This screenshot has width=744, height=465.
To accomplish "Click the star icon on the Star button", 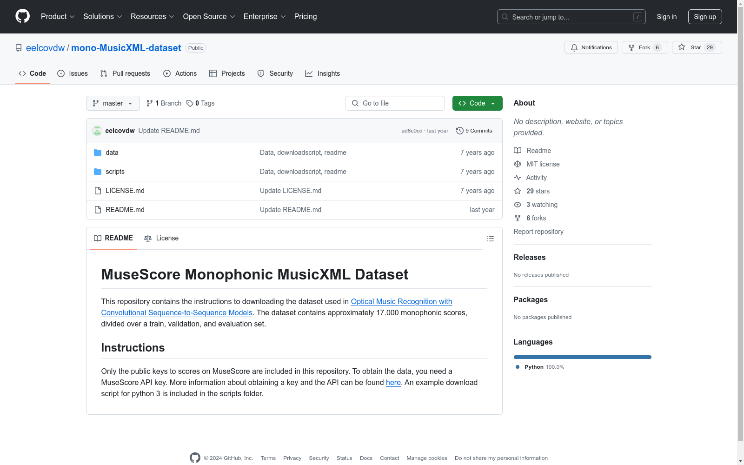I will pyautogui.click(x=682, y=47).
